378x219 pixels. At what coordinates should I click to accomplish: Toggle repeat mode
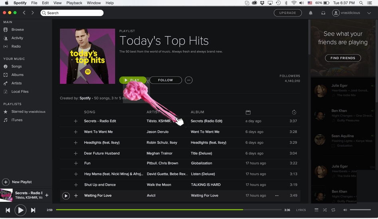(x=333, y=210)
